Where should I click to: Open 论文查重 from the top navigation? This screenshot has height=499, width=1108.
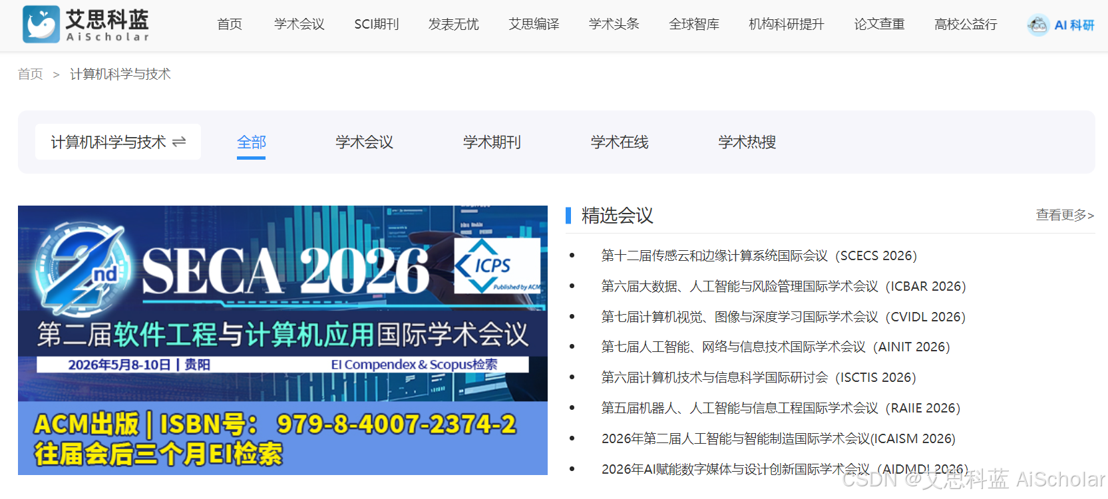click(880, 25)
